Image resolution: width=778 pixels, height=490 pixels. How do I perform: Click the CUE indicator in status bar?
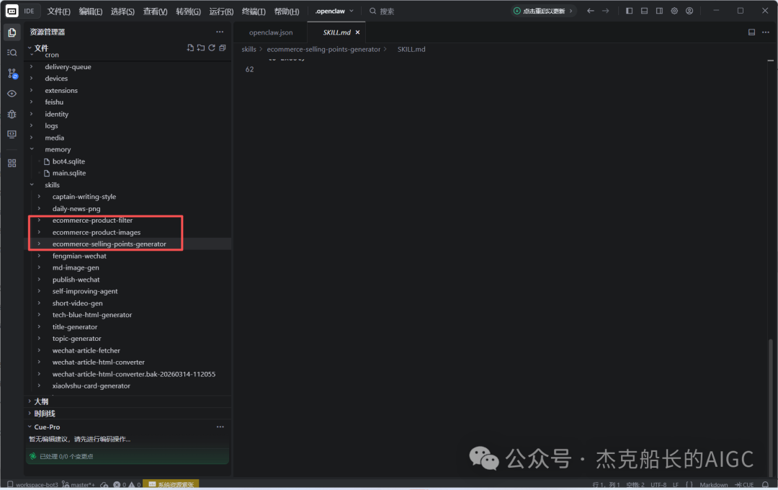(x=744, y=485)
